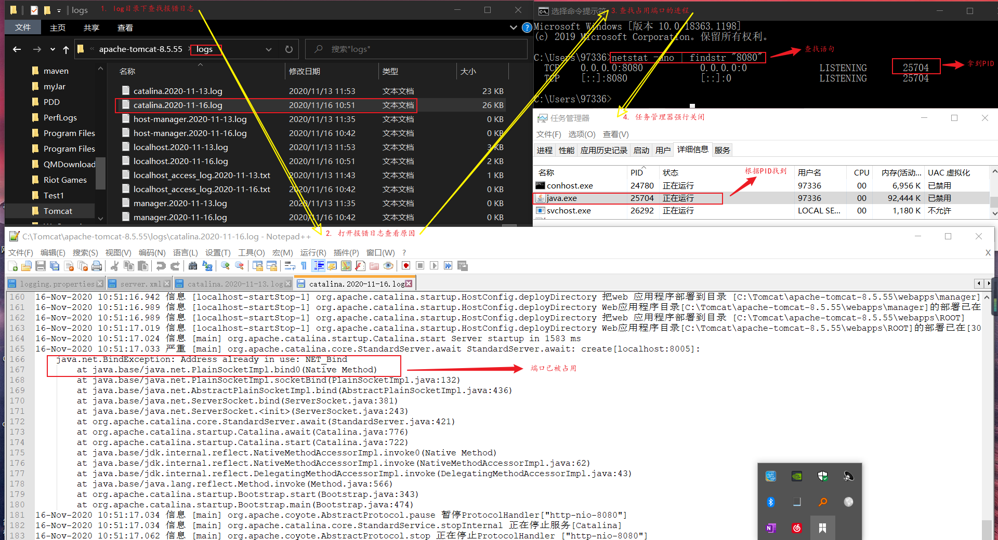Toggle synchronized horizontal scrolling
The image size is (998, 540).
pyautogui.click(x=271, y=266)
